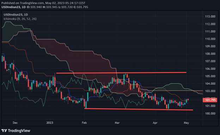This screenshot has height=135, width=220.
Task: Click the 100.000 price axis label
Action: [x=210, y=113]
